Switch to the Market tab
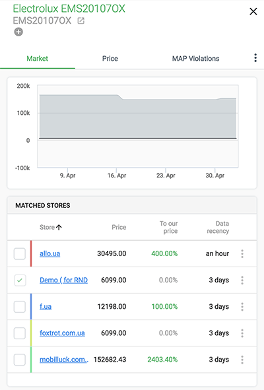This screenshot has height=390, width=264. [x=38, y=59]
